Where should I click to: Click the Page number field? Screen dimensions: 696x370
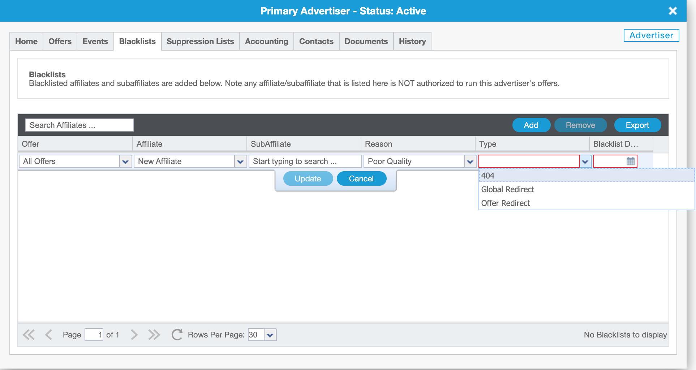pyautogui.click(x=94, y=335)
